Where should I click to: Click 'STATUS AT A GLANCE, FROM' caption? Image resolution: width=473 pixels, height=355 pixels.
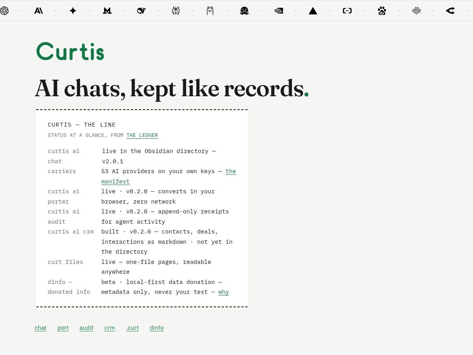86,135
